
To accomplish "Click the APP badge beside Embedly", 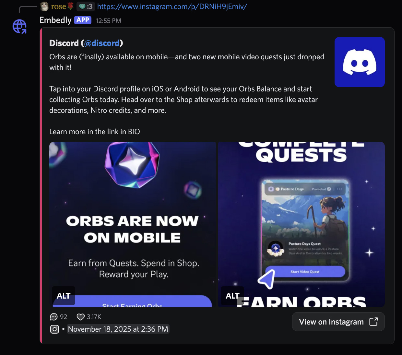I will point(83,20).
